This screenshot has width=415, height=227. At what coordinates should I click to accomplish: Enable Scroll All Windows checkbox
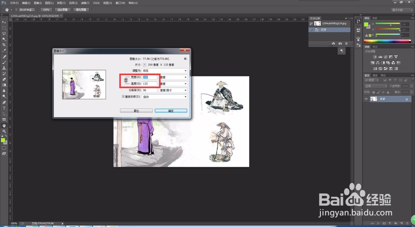pyautogui.click(x=17, y=10)
